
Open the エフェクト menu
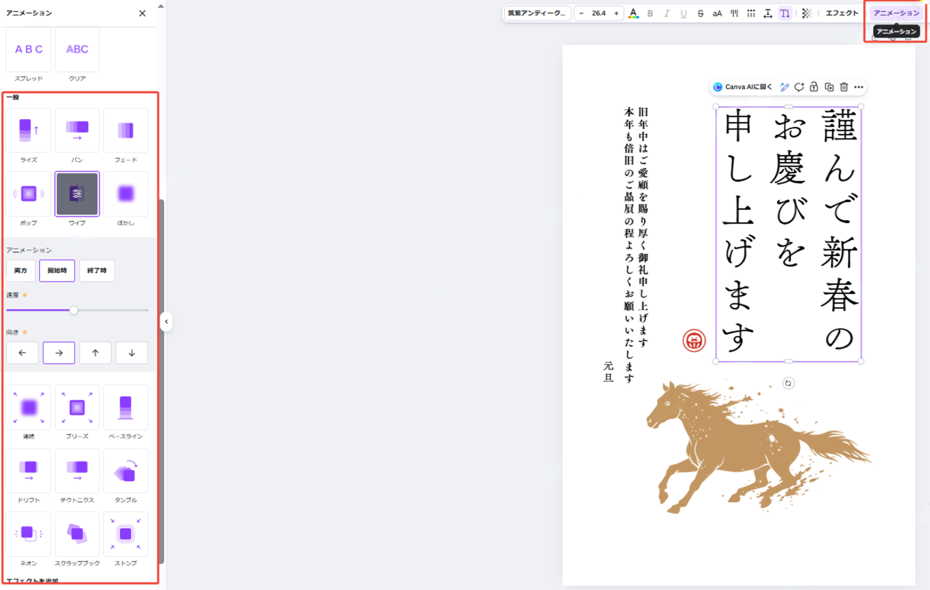coord(841,13)
